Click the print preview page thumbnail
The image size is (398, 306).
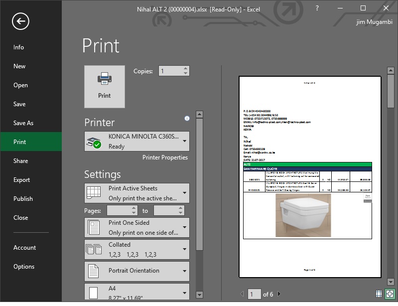point(310,177)
